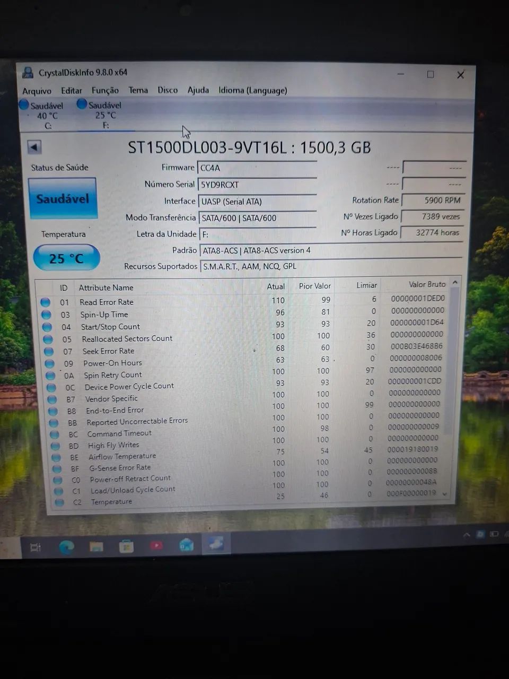Click status icon of Airflow Temperature row
This screenshot has height=679, width=509.
pos(56,457)
